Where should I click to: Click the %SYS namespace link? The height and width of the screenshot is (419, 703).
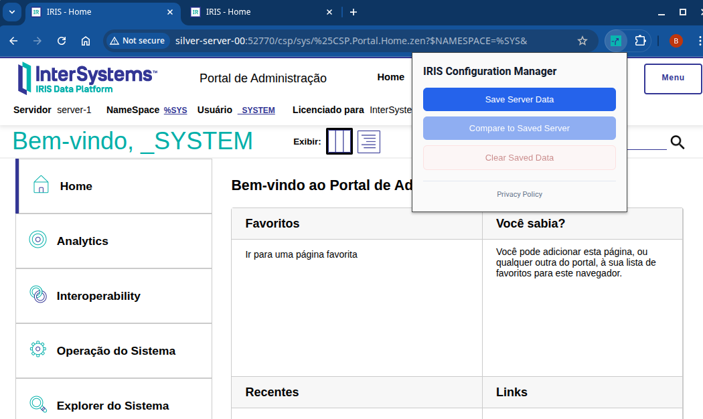[175, 110]
